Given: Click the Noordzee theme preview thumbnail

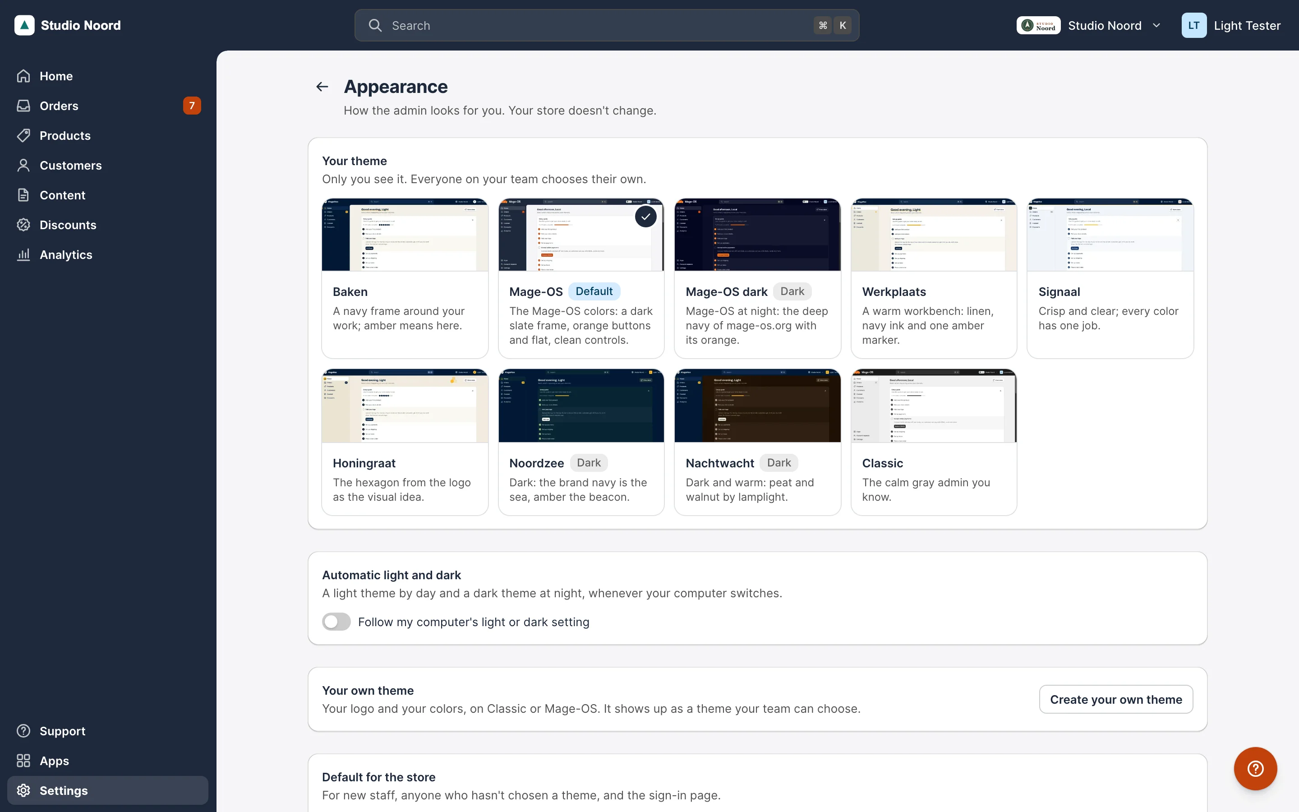Looking at the screenshot, I should (x=581, y=406).
